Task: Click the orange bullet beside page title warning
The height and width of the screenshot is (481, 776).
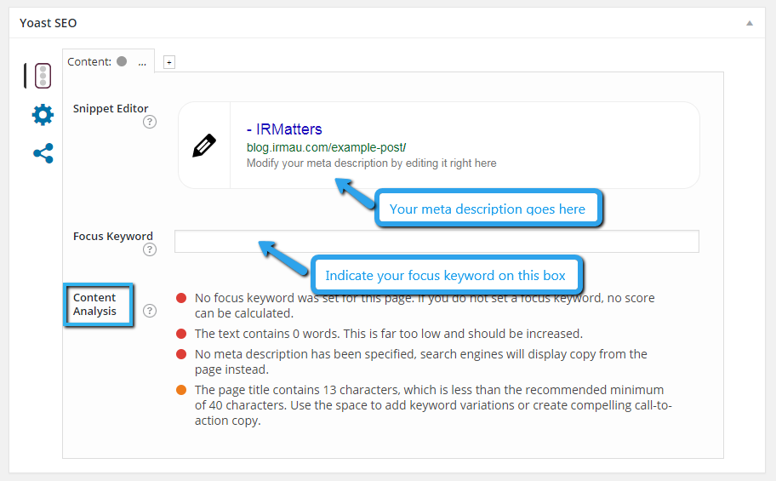Action: coord(181,390)
